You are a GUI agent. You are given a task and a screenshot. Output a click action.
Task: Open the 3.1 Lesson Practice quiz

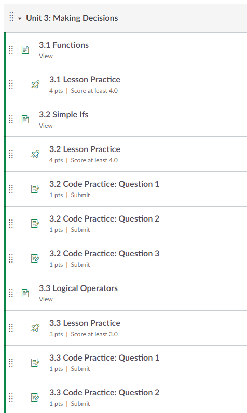click(x=85, y=80)
